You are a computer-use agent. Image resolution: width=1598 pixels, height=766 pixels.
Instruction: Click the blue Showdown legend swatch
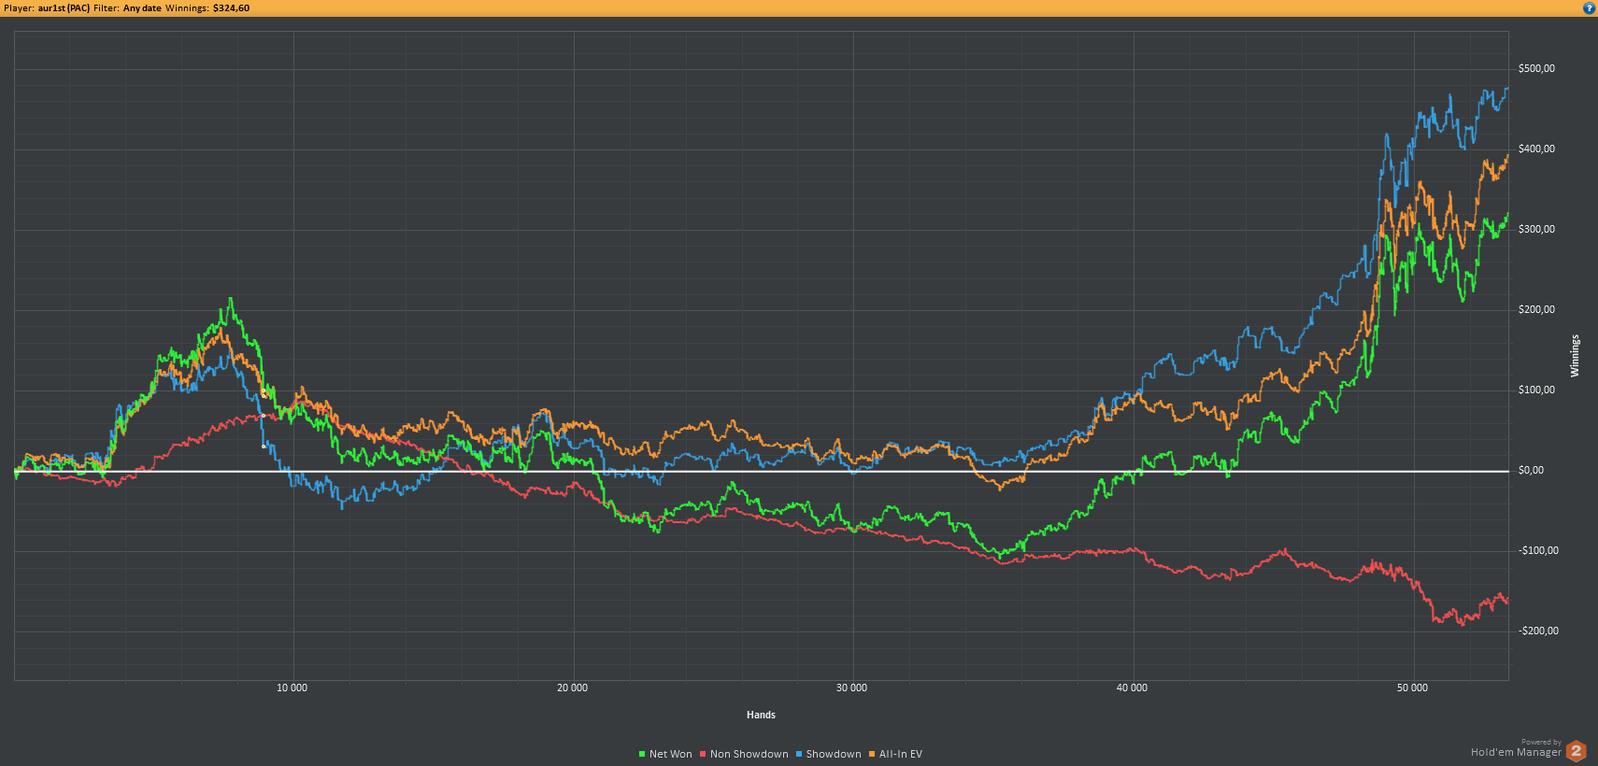click(799, 754)
